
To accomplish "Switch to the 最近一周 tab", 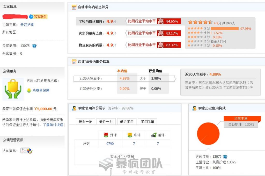I will pos(85,122).
